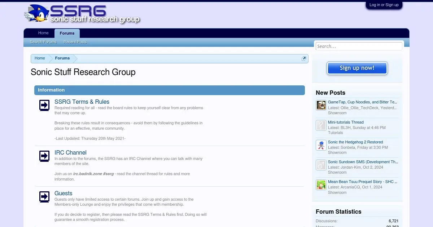The height and width of the screenshot is (227, 433).
Task: Select the Forums tab
Action: [x=67, y=33]
